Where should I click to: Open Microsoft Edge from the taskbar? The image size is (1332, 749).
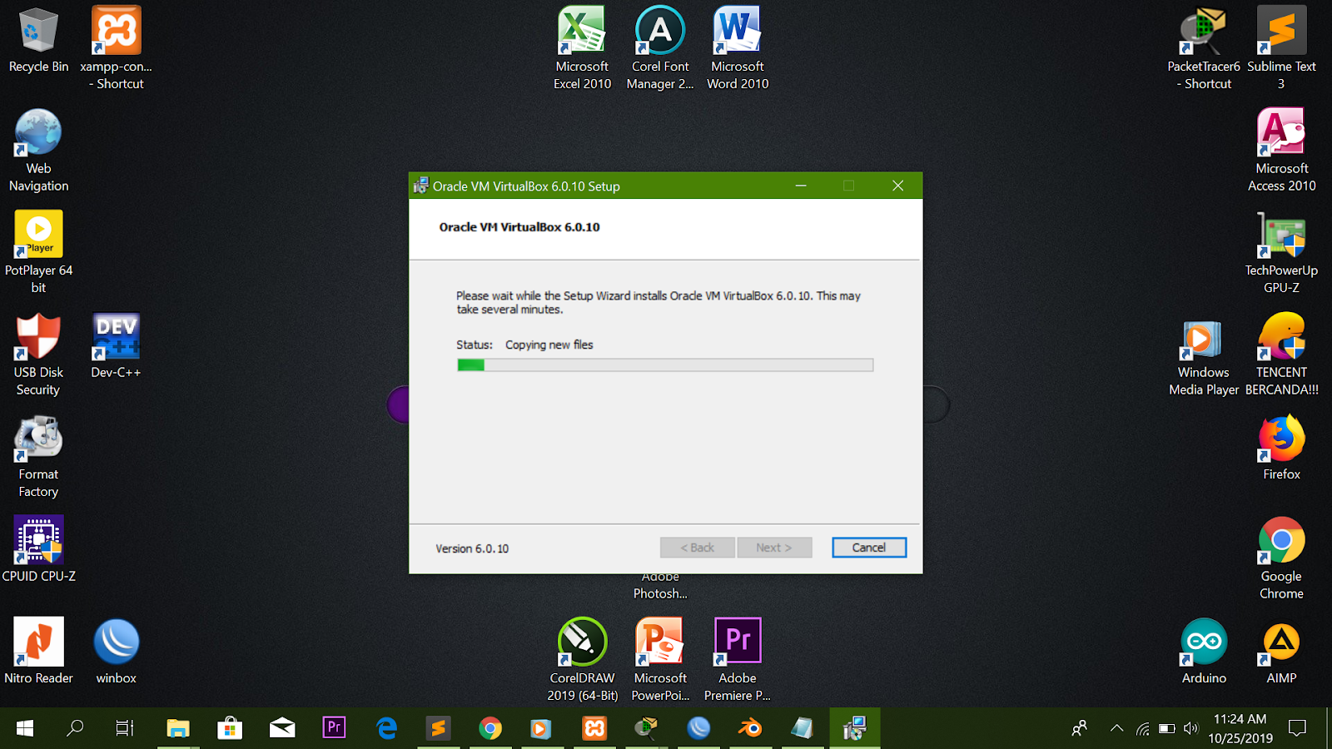386,728
